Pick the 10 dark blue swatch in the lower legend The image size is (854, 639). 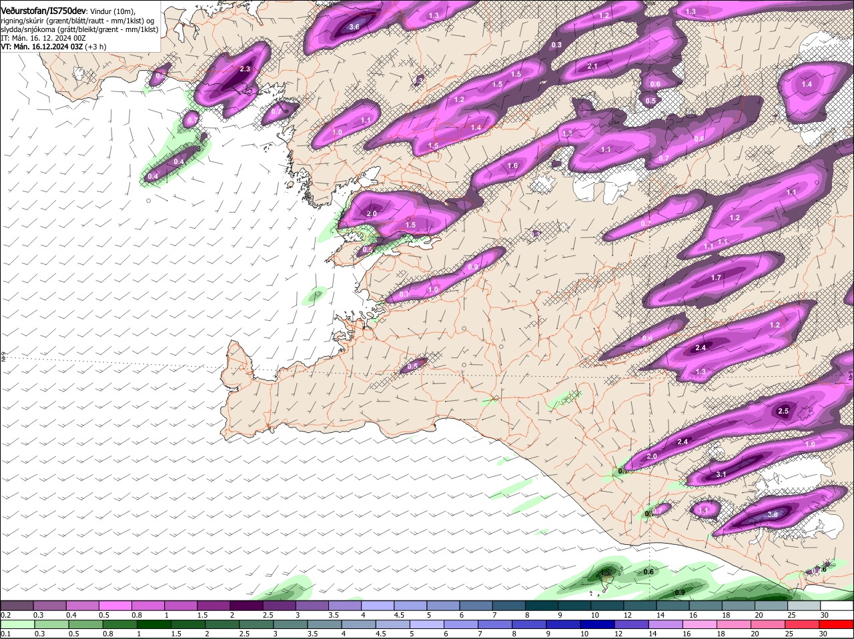pyautogui.click(x=597, y=624)
